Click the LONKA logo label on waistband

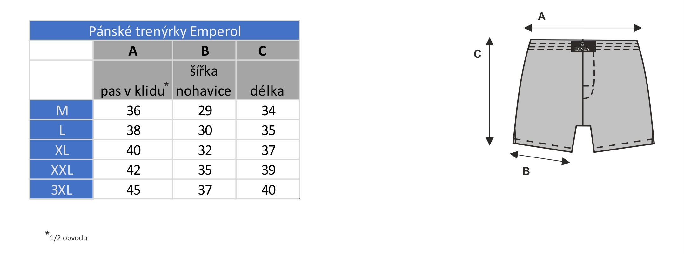(583, 47)
